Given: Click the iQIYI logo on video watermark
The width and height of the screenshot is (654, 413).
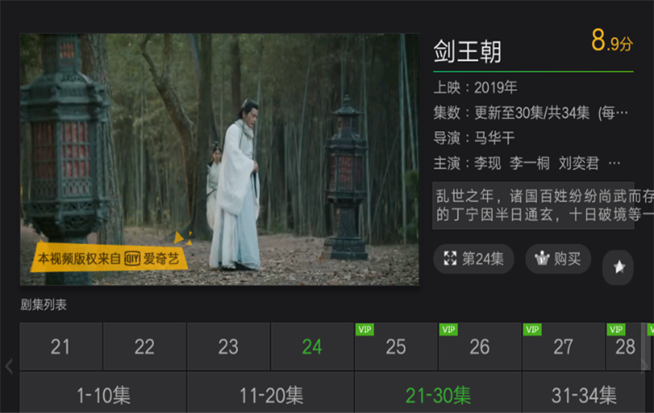Looking at the screenshot, I should point(132,259).
